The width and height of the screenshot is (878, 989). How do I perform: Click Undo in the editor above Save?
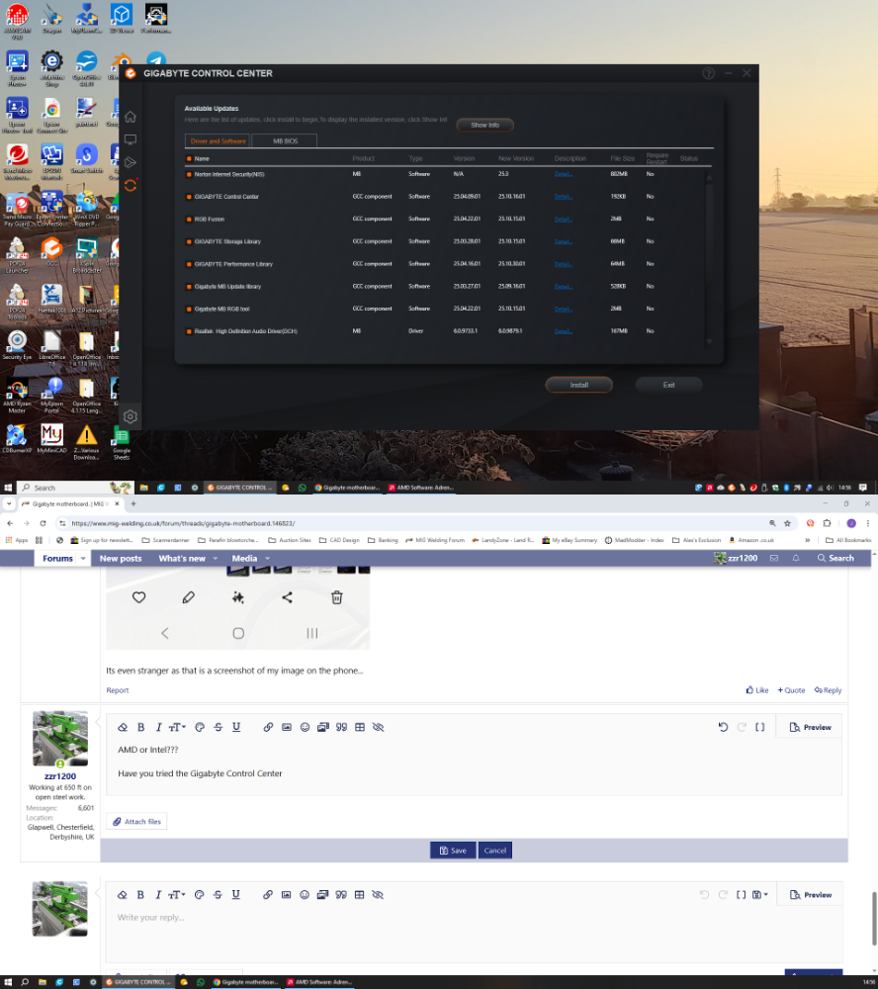click(724, 727)
